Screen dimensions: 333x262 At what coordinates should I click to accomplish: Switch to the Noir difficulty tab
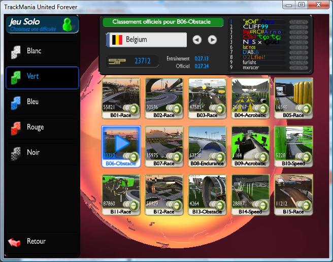(42, 153)
